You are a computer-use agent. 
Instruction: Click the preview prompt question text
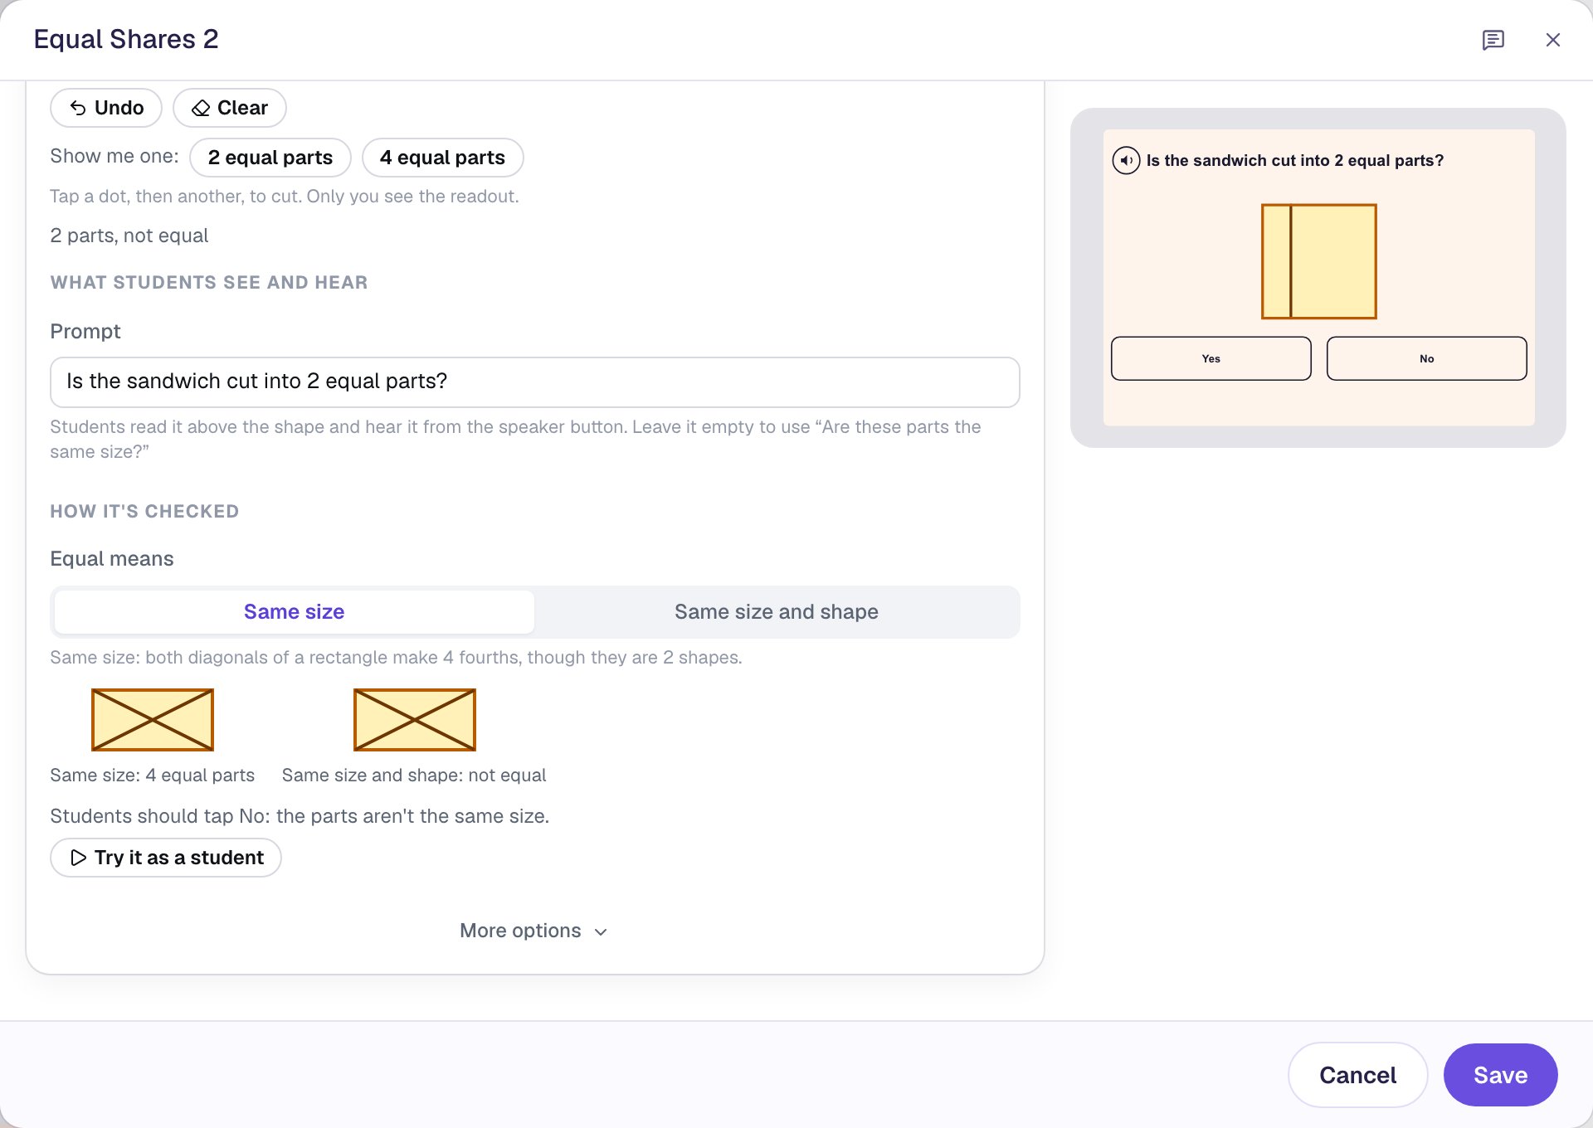pyautogui.click(x=1295, y=160)
